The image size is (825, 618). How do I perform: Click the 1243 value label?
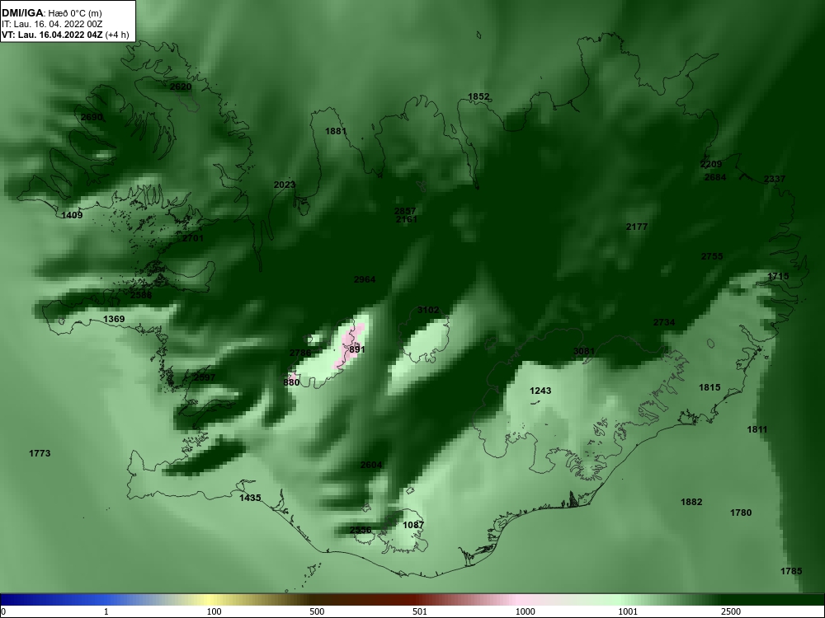coord(540,391)
